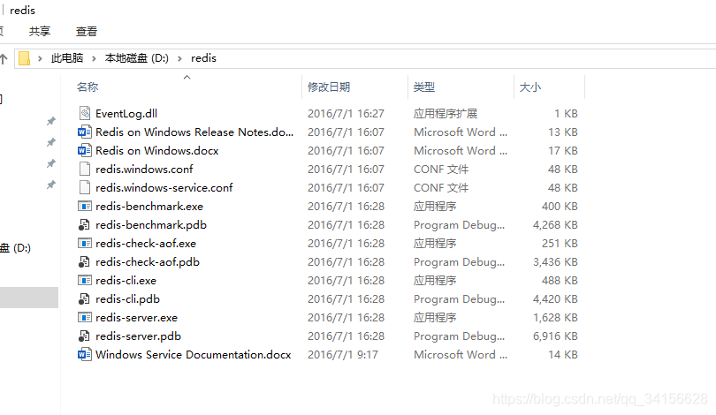
Task: Select the file name redis-benchmark.exe
Action: click(x=149, y=206)
